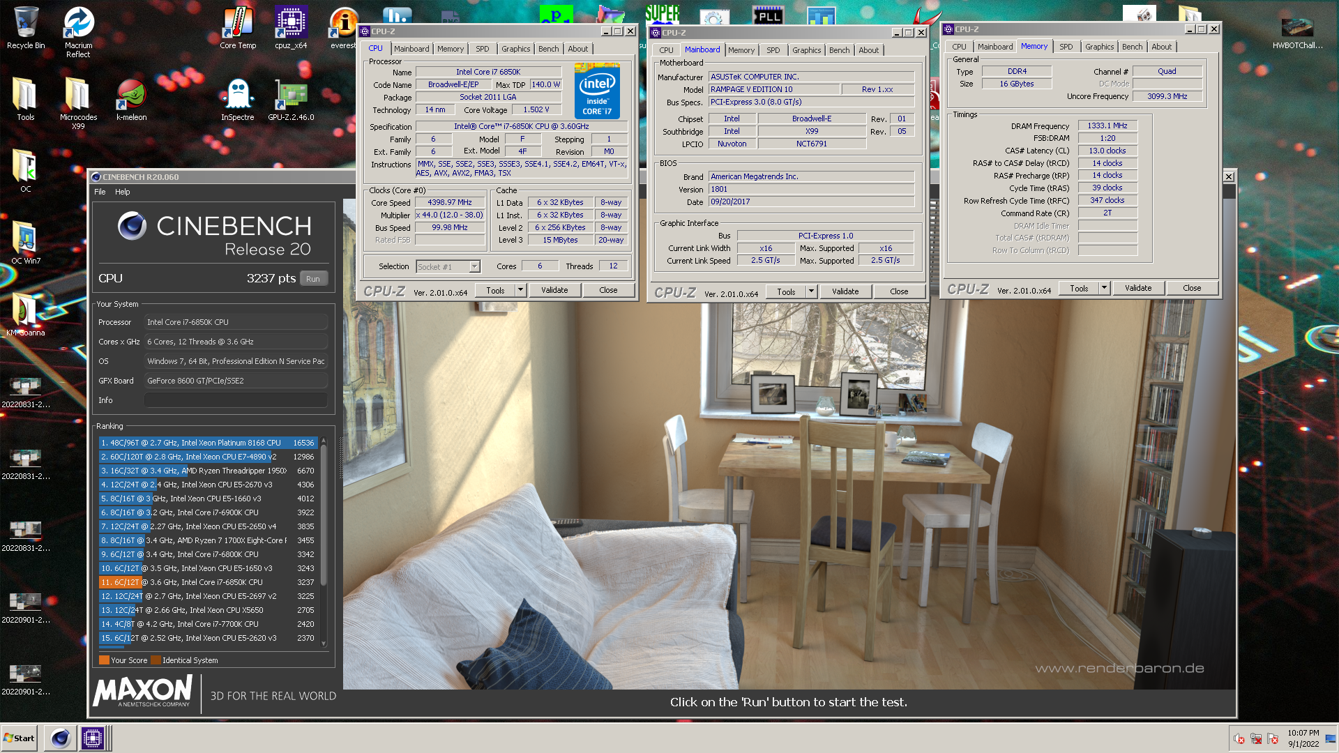Open the Microcodes X99 folder
The image size is (1339, 753).
78,103
